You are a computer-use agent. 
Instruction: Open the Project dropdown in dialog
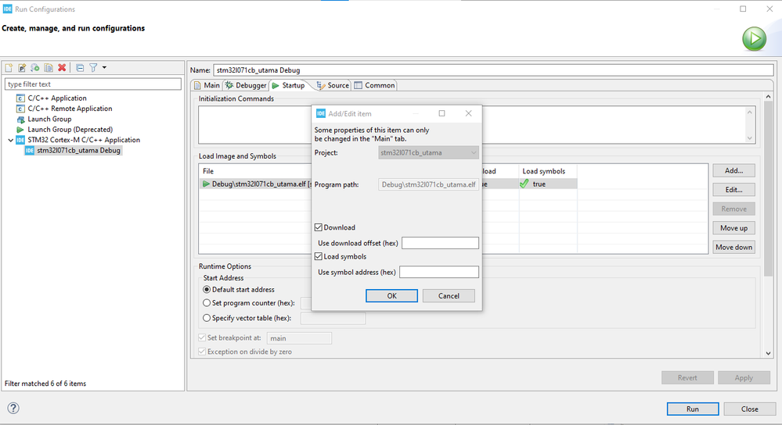pos(428,153)
